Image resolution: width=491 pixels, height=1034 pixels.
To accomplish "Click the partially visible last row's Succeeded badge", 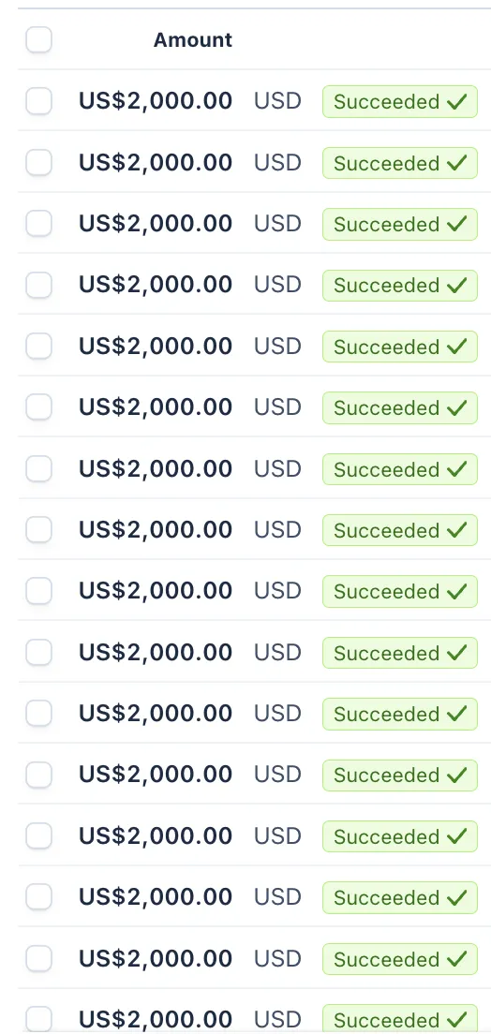I will [400, 1019].
